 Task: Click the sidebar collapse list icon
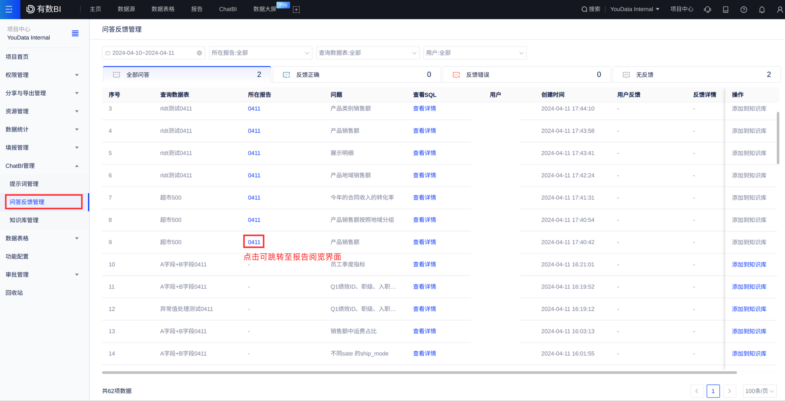coord(75,33)
